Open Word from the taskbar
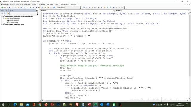The image size is (191, 107). click(108, 104)
